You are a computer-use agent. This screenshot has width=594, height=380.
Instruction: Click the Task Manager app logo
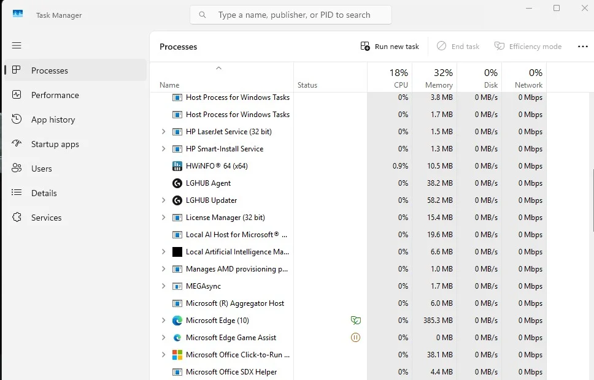coord(18,14)
